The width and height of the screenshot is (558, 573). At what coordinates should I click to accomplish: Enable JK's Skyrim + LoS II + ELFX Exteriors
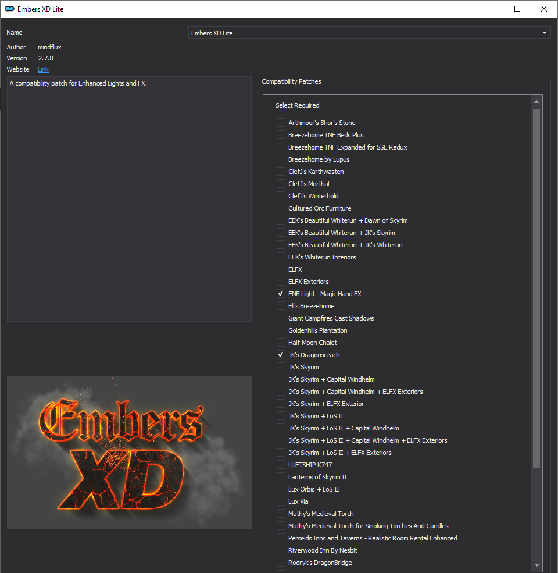tap(281, 453)
